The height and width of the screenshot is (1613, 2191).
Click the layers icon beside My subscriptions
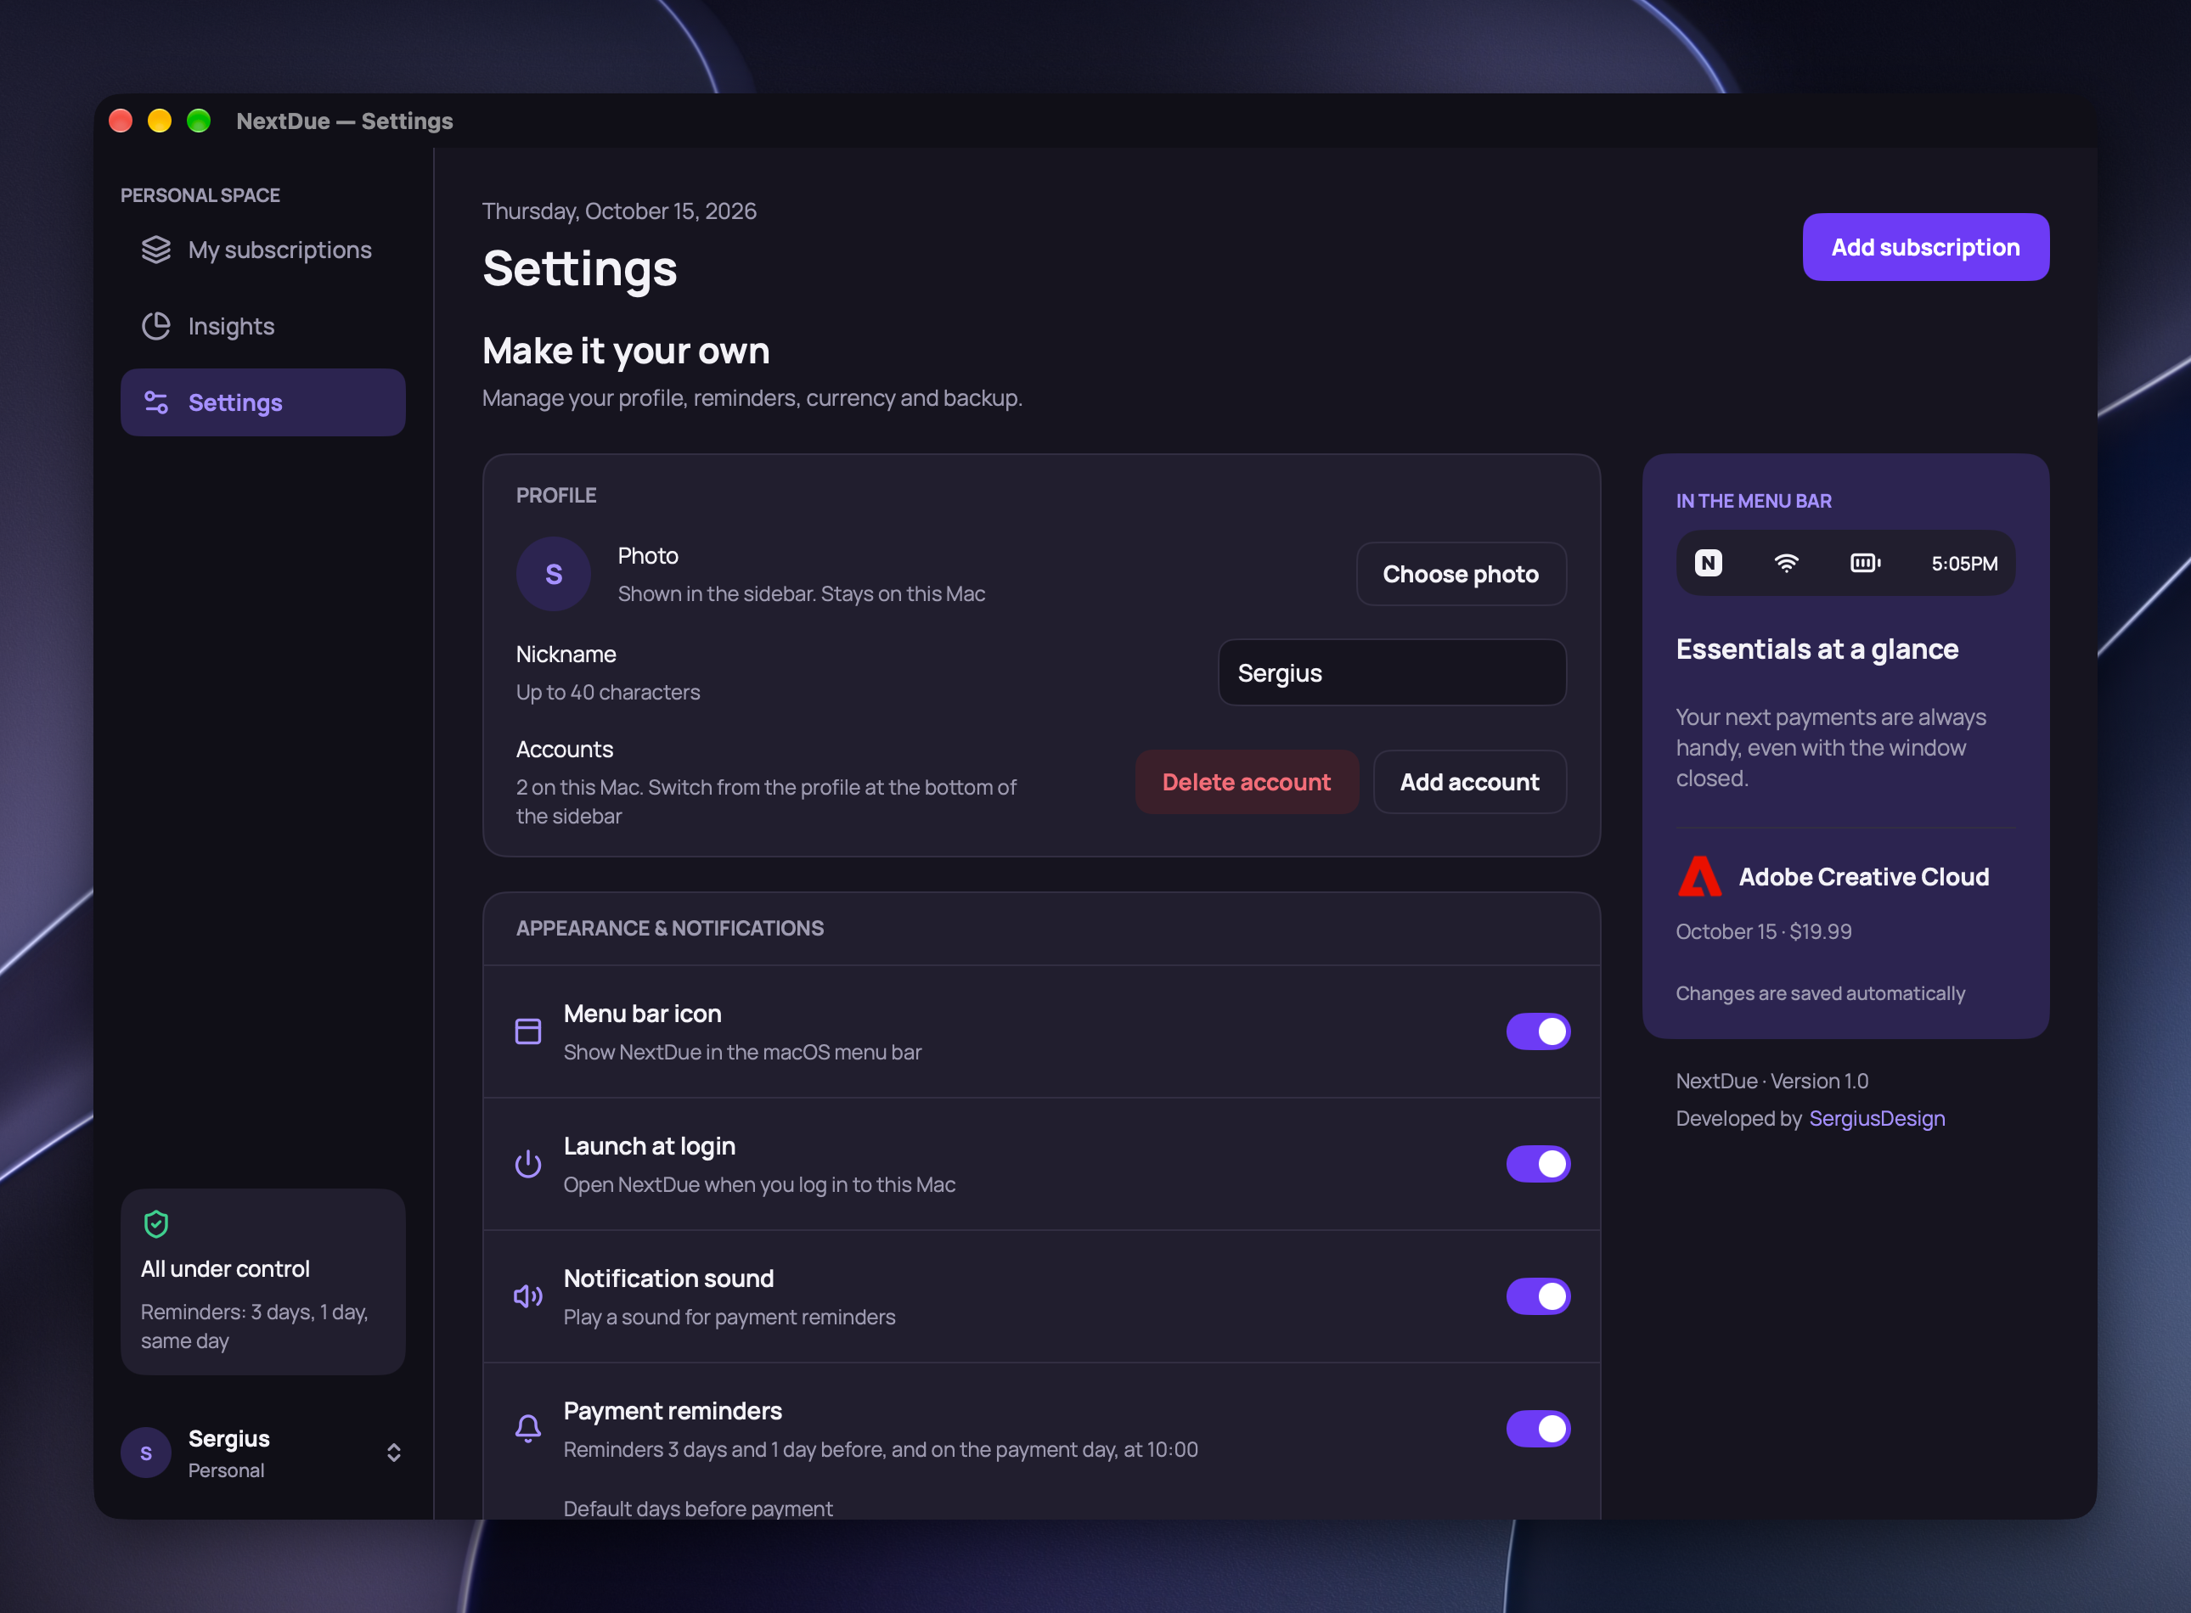pyautogui.click(x=156, y=250)
